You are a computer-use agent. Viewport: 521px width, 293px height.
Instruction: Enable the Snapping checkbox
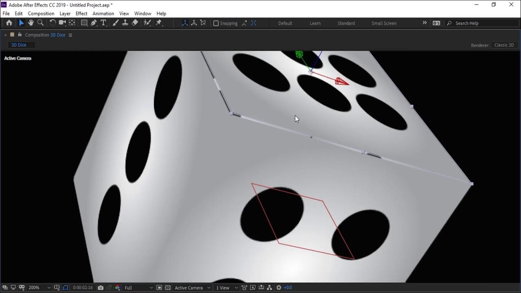pos(216,23)
